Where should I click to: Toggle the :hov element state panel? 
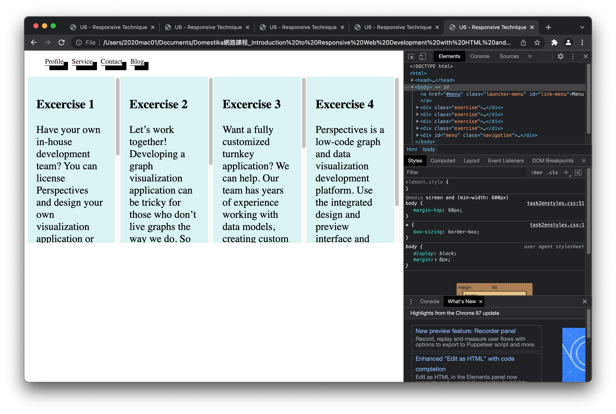click(536, 173)
